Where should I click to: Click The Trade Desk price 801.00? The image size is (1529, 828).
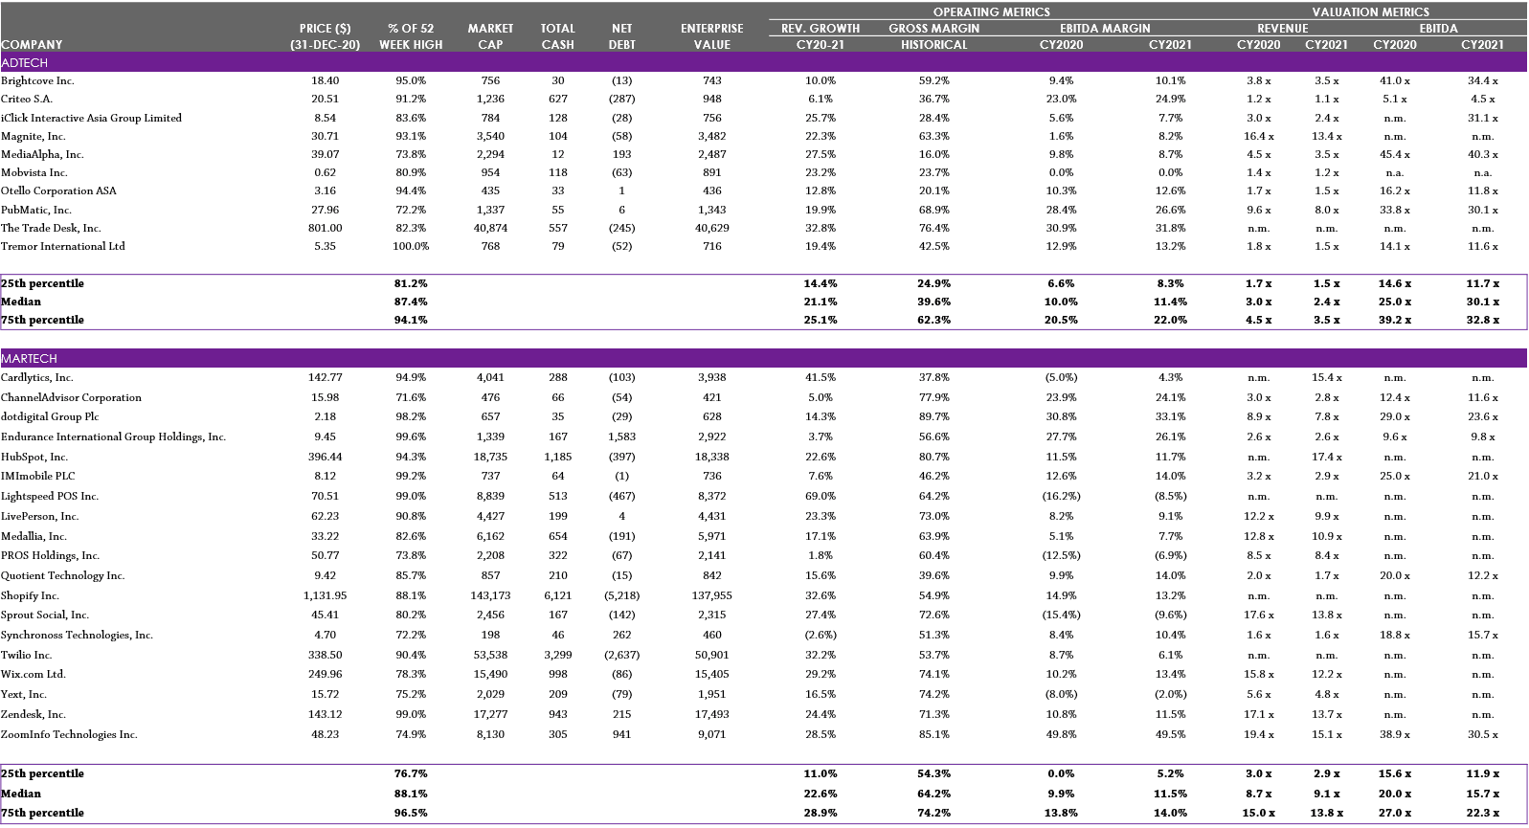coord(326,228)
